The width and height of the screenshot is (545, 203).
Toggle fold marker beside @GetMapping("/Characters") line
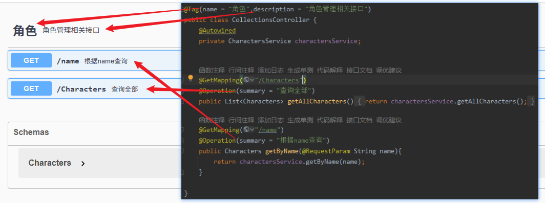click(x=183, y=80)
